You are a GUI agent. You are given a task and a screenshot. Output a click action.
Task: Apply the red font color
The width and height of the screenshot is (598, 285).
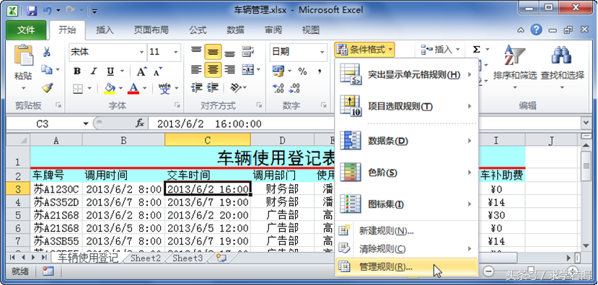(x=133, y=89)
